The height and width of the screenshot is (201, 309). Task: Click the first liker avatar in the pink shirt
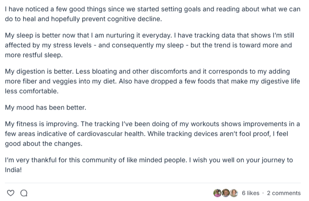[217, 193]
